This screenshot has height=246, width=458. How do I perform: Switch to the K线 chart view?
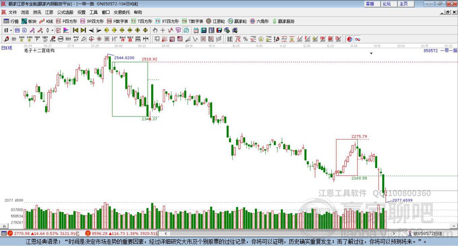(46, 21)
